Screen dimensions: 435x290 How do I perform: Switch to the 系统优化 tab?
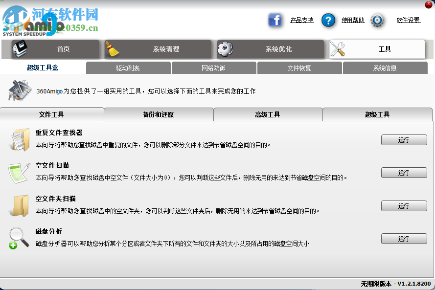tap(271, 49)
